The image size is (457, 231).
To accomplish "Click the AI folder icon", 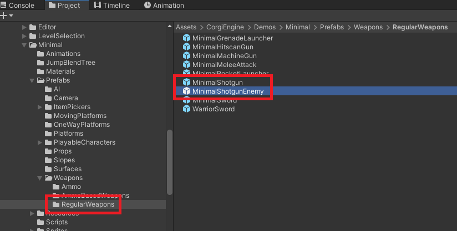I will (x=48, y=89).
